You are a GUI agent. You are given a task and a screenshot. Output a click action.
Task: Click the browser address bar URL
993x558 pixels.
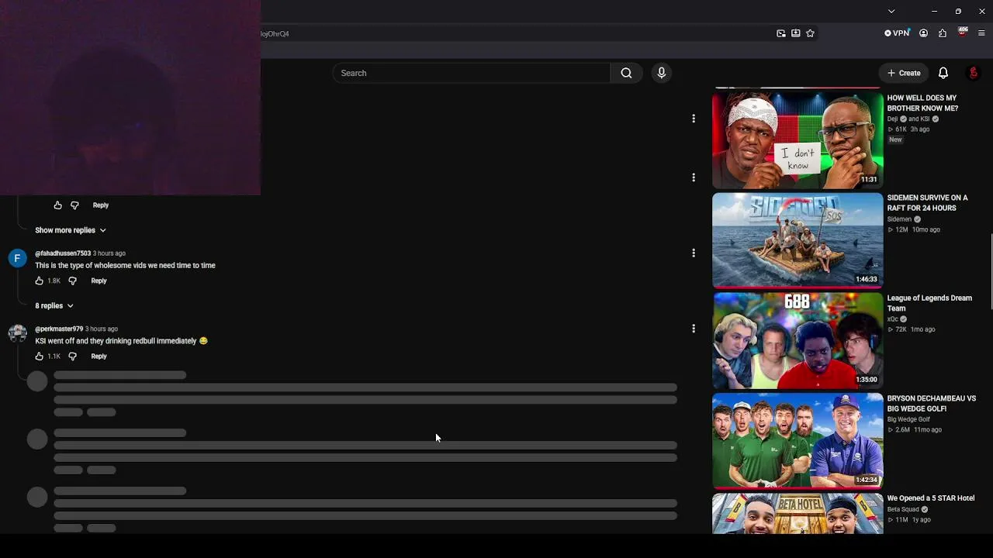(x=275, y=34)
